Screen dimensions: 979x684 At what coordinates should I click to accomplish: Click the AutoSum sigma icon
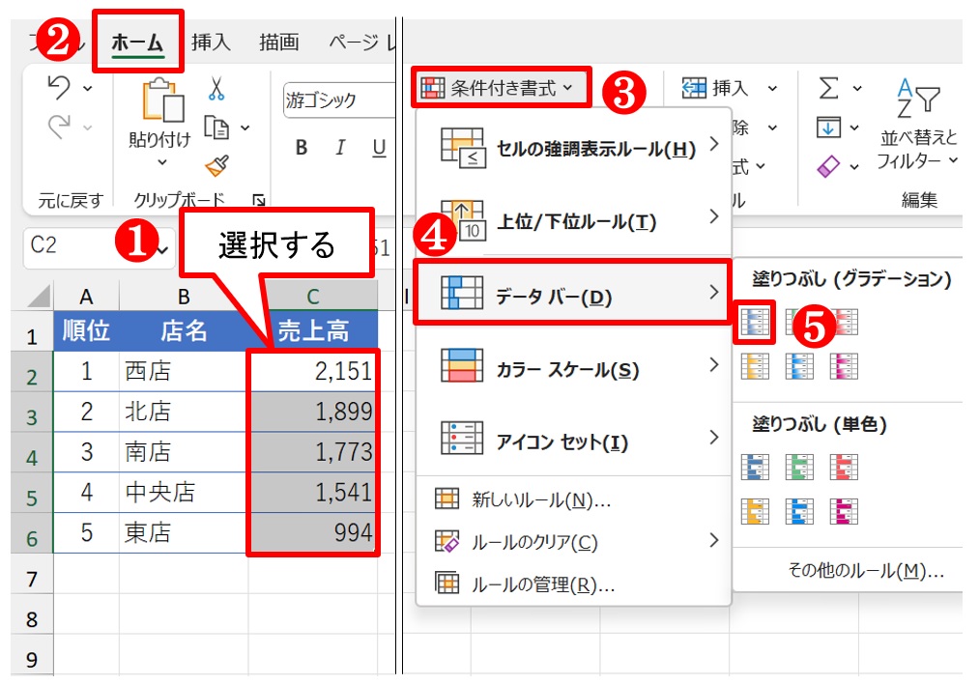pyautogui.click(x=828, y=88)
